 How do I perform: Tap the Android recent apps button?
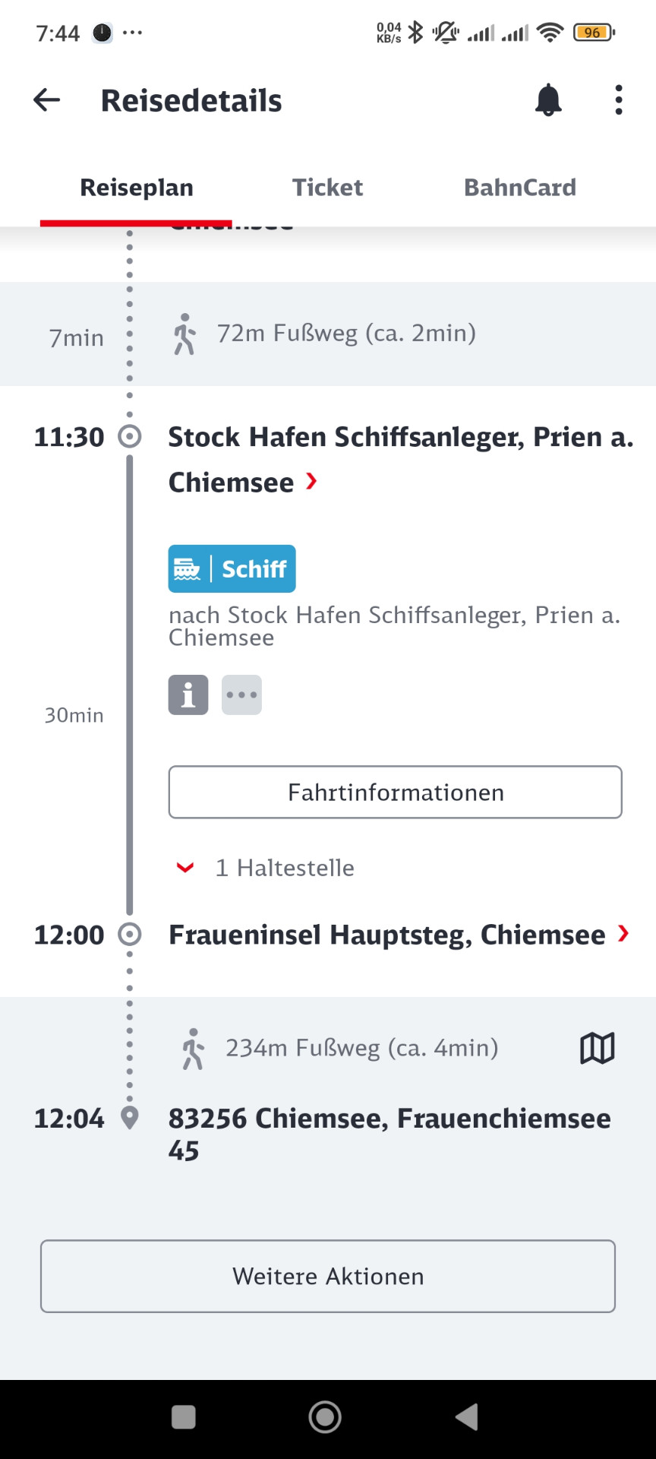184,1416
